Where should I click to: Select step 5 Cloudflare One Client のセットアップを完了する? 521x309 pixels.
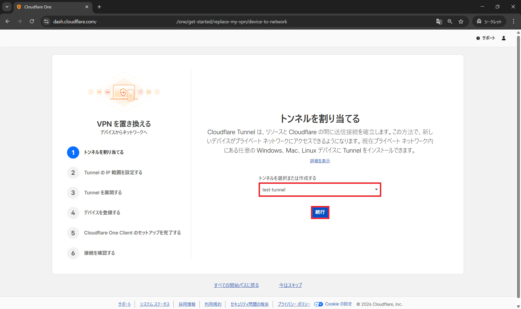pos(124,233)
